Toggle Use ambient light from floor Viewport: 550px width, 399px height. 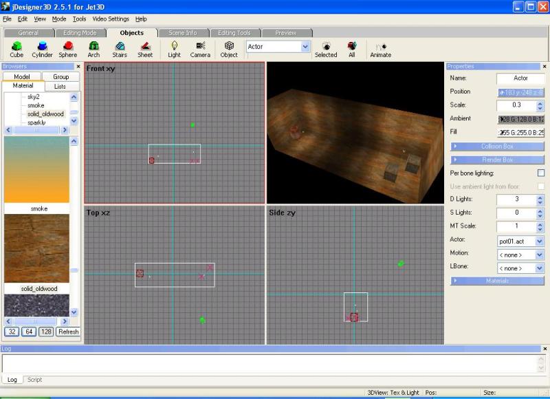(x=540, y=186)
